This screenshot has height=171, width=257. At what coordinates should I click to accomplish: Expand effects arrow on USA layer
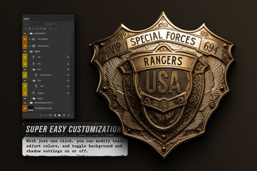(x=71, y=86)
